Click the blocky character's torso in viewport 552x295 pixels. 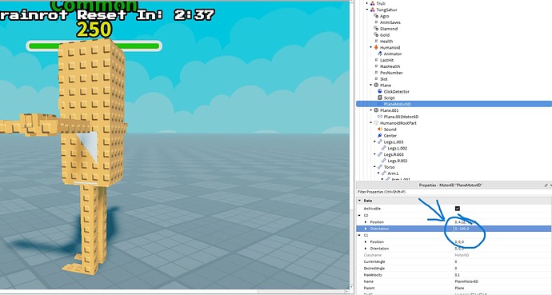92,113
